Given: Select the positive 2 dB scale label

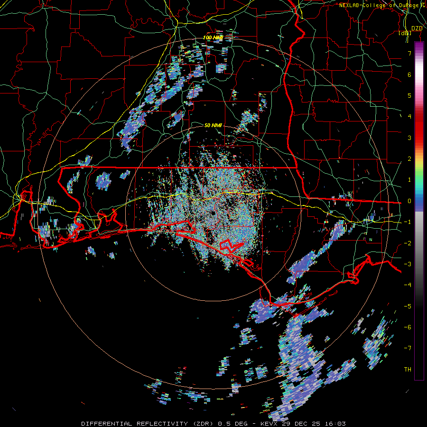Looking at the screenshot, I should pos(409,159).
